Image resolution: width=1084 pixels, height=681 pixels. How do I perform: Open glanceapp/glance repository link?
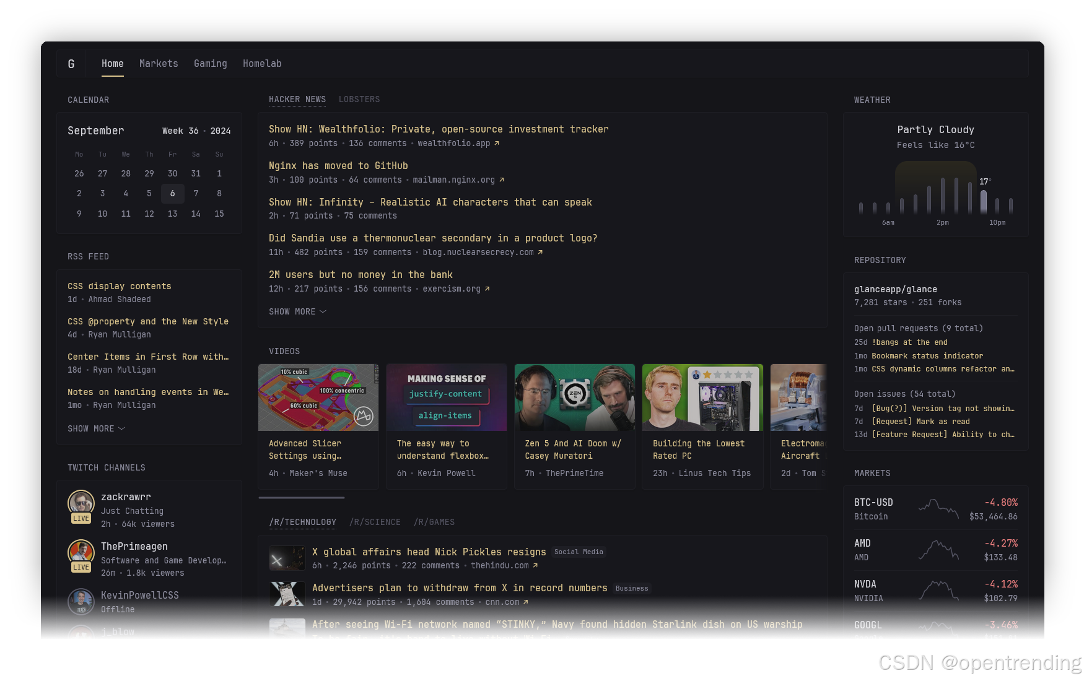point(896,290)
